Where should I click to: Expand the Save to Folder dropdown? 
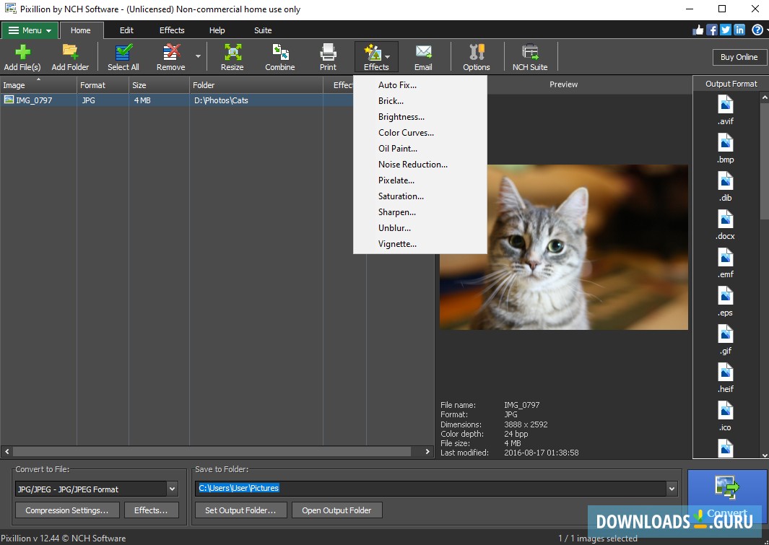tap(672, 487)
